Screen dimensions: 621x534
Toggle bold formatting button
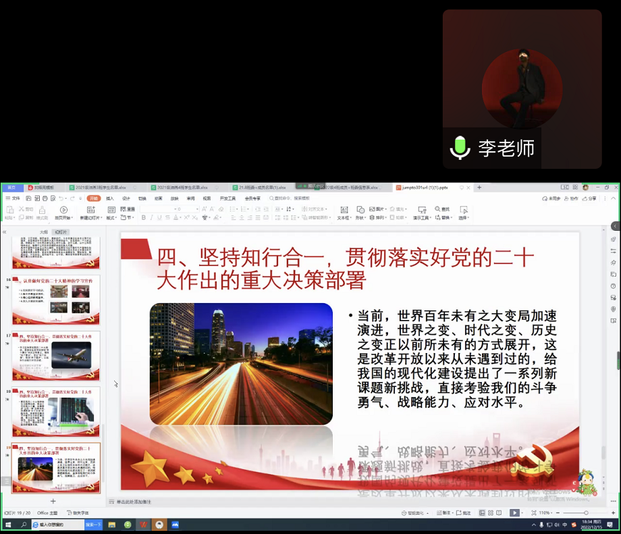pos(143,218)
